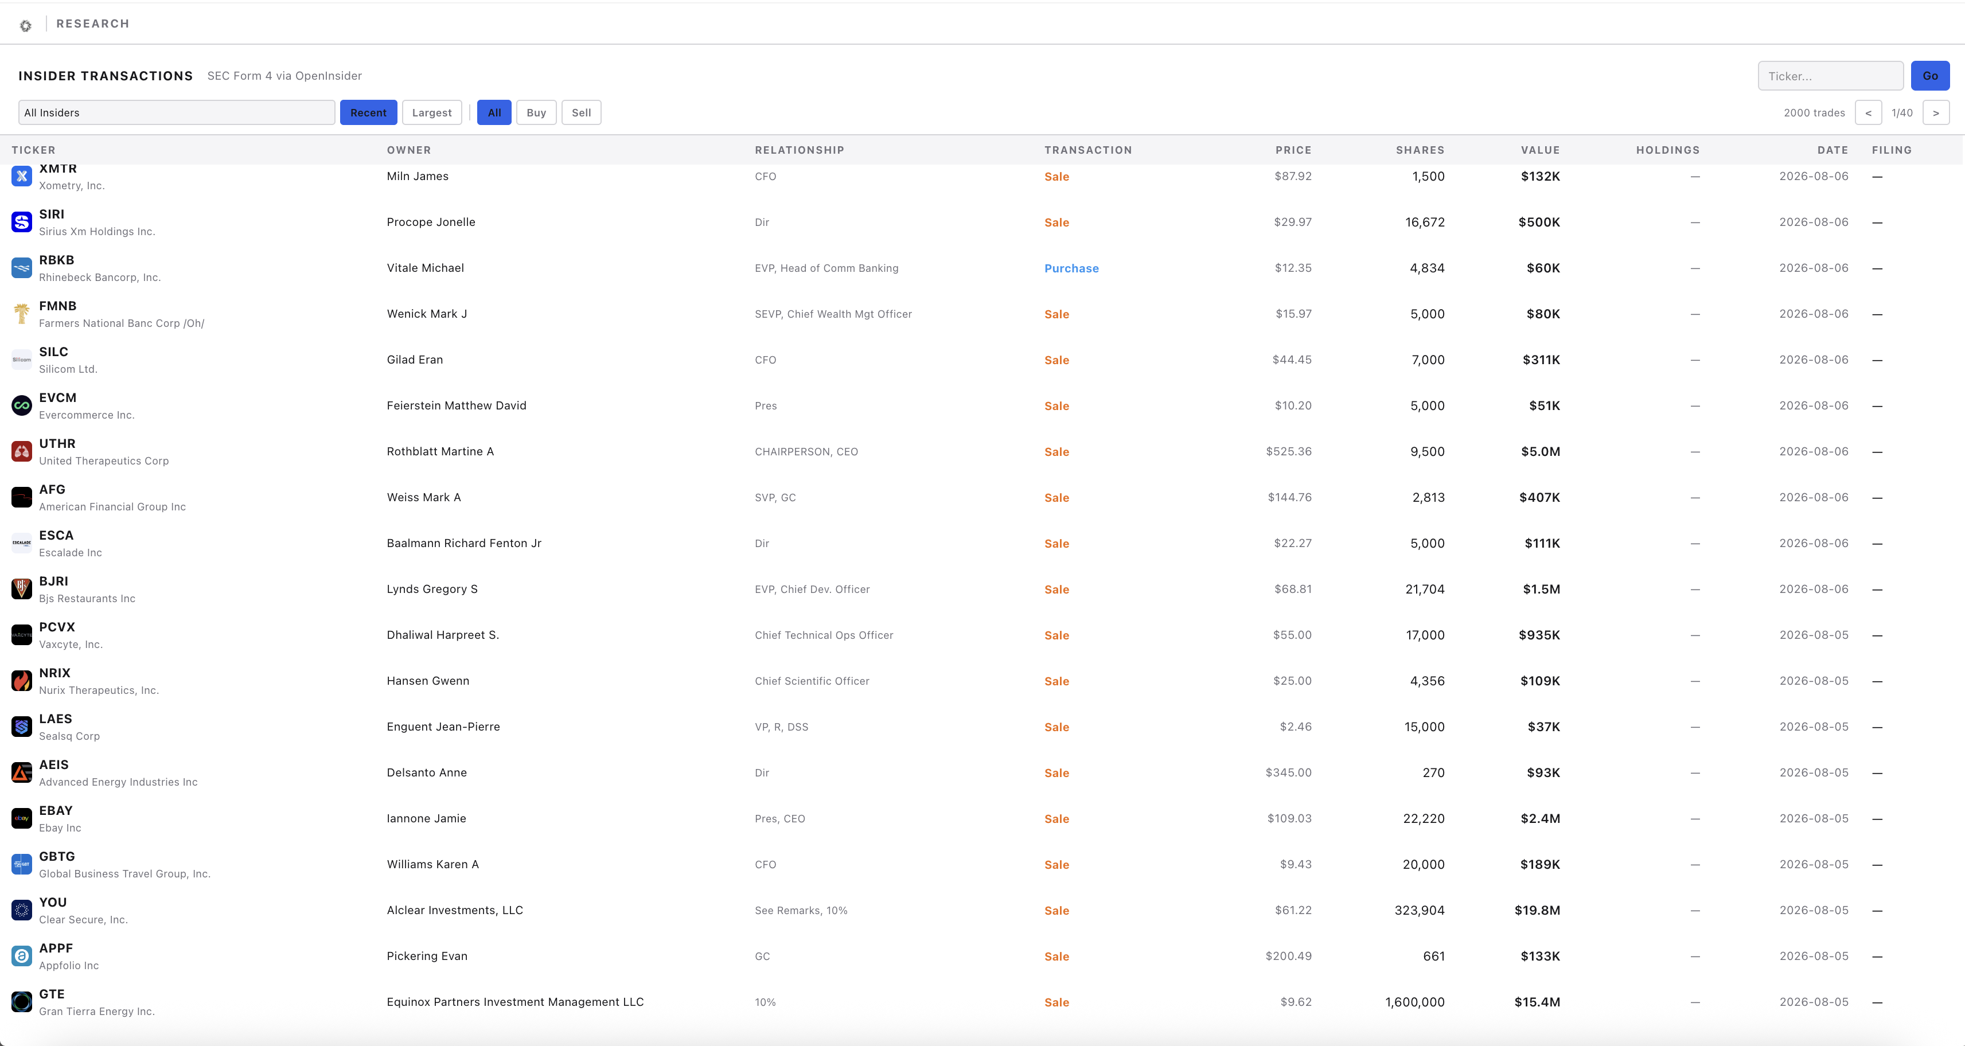Click the Purchase label in RBKB row
Screen dimensions: 1965x1046
coord(1071,268)
